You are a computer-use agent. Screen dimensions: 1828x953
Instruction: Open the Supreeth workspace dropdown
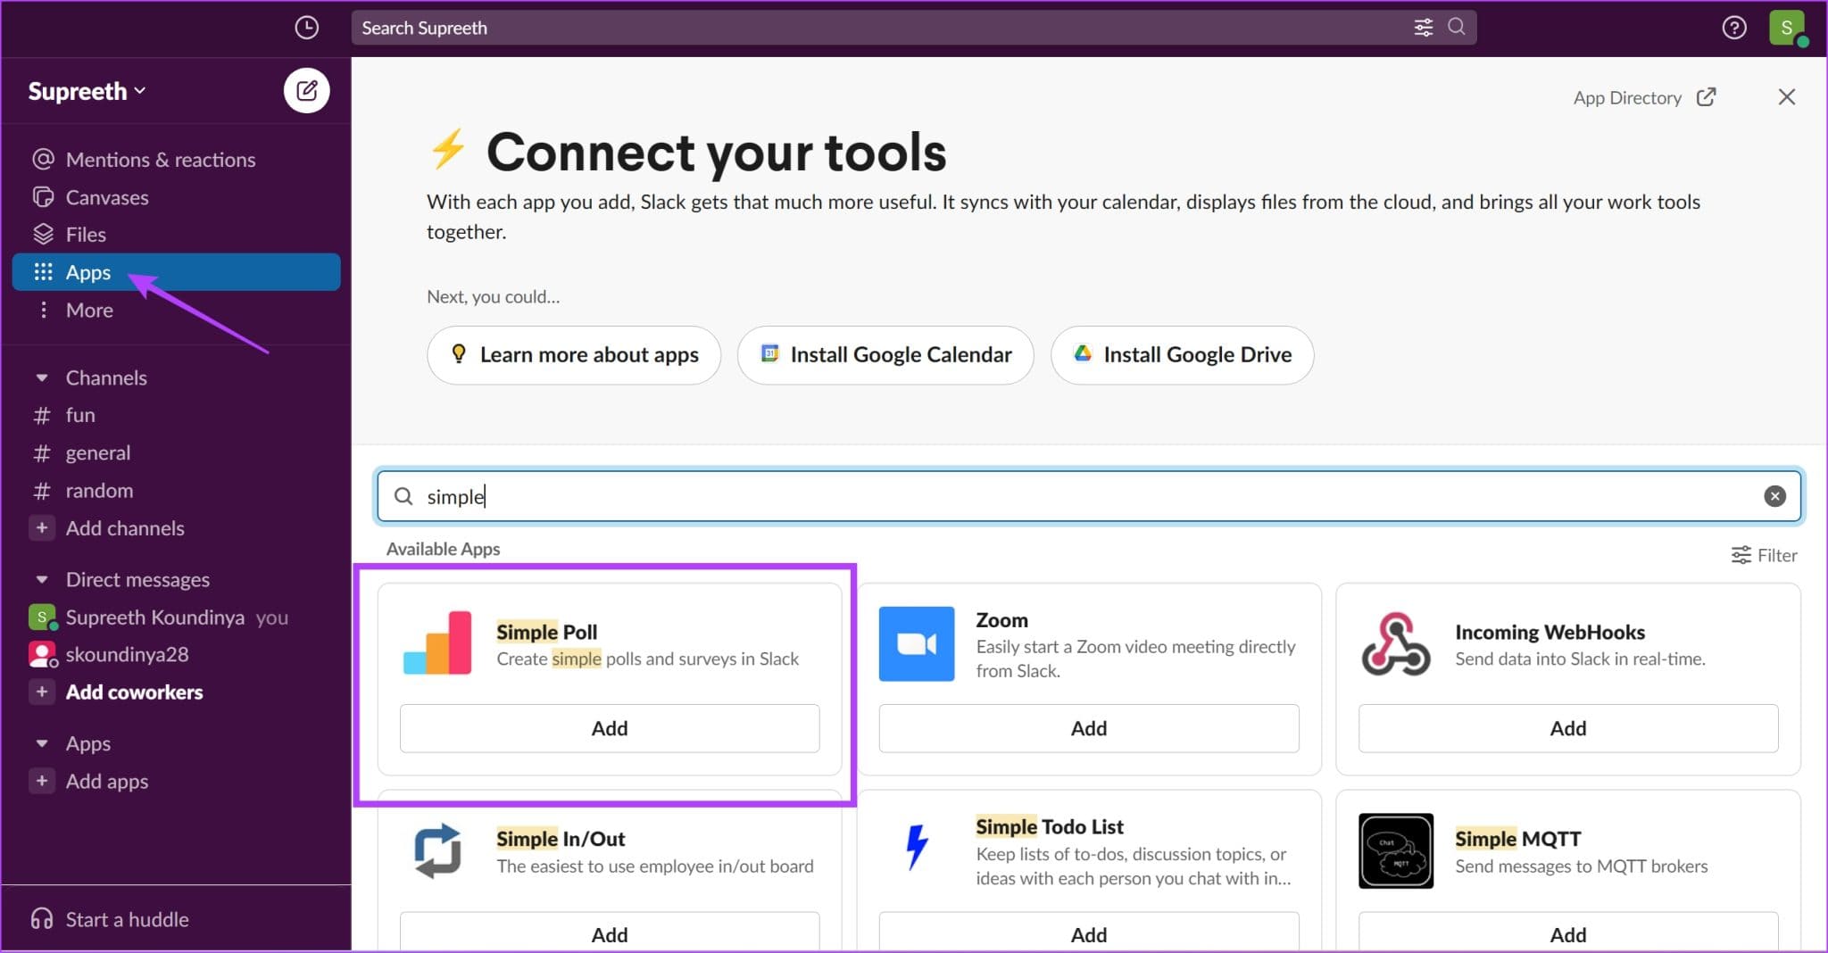tap(87, 91)
